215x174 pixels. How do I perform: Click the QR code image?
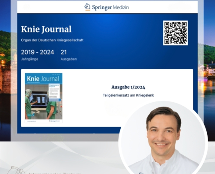[175, 33]
